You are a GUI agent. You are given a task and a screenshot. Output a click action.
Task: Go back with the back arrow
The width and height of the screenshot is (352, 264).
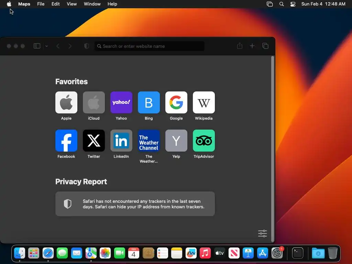pos(58,46)
